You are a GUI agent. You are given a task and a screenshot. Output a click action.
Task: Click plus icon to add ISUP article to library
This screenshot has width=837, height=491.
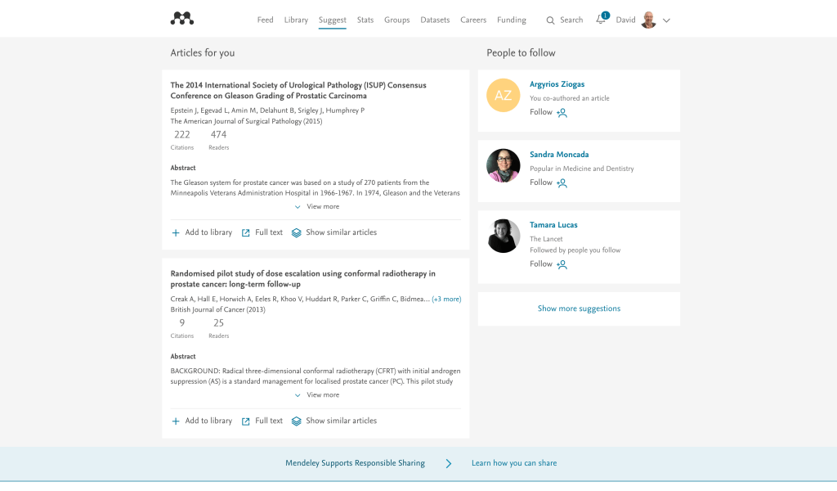[x=176, y=233]
